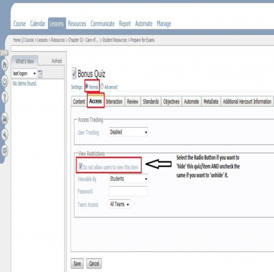This screenshot has height=272, width=274.
Task: Click the guide tab on left edge
Action: 4,53
